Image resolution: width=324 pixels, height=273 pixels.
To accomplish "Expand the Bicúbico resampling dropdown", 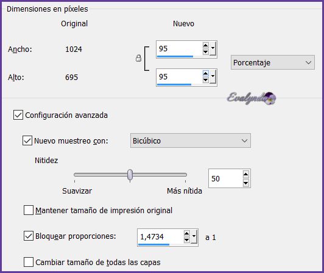I will click(x=191, y=140).
